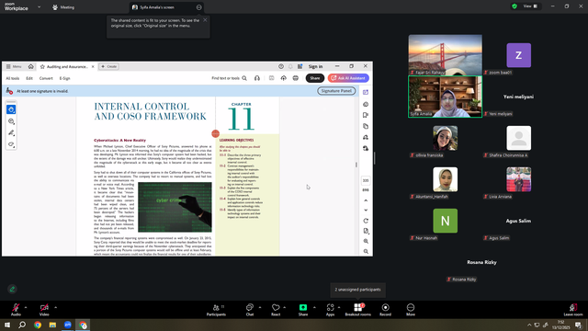This screenshot has height=331, width=588.
Task: Select the zoom marquee tool in quick toolbar
Action: pyautogui.click(x=11, y=121)
